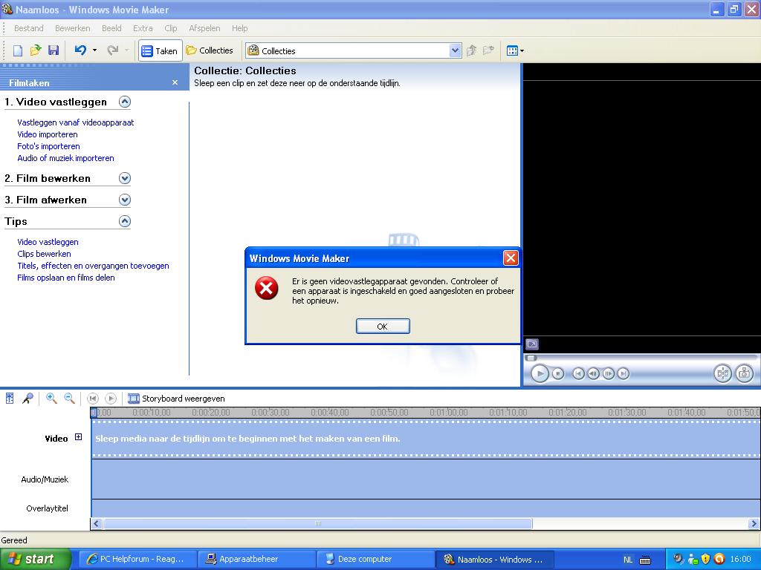Image resolution: width=761 pixels, height=570 pixels.
Task: Click the previous frame button
Action: (593, 374)
